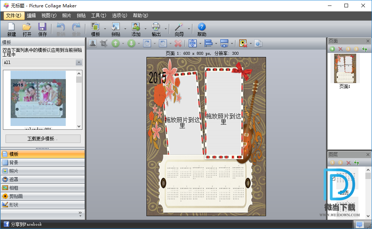Save the project with 保存

42,29
